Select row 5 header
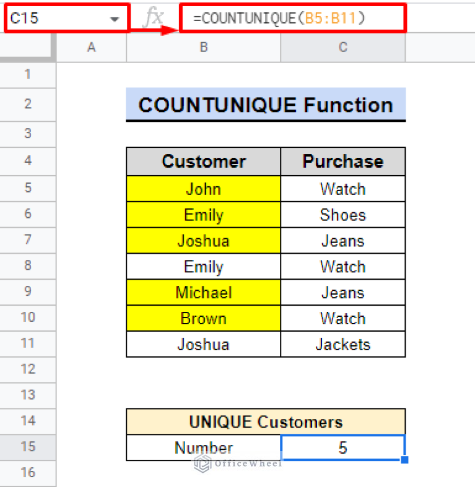 click(x=27, y=188)
